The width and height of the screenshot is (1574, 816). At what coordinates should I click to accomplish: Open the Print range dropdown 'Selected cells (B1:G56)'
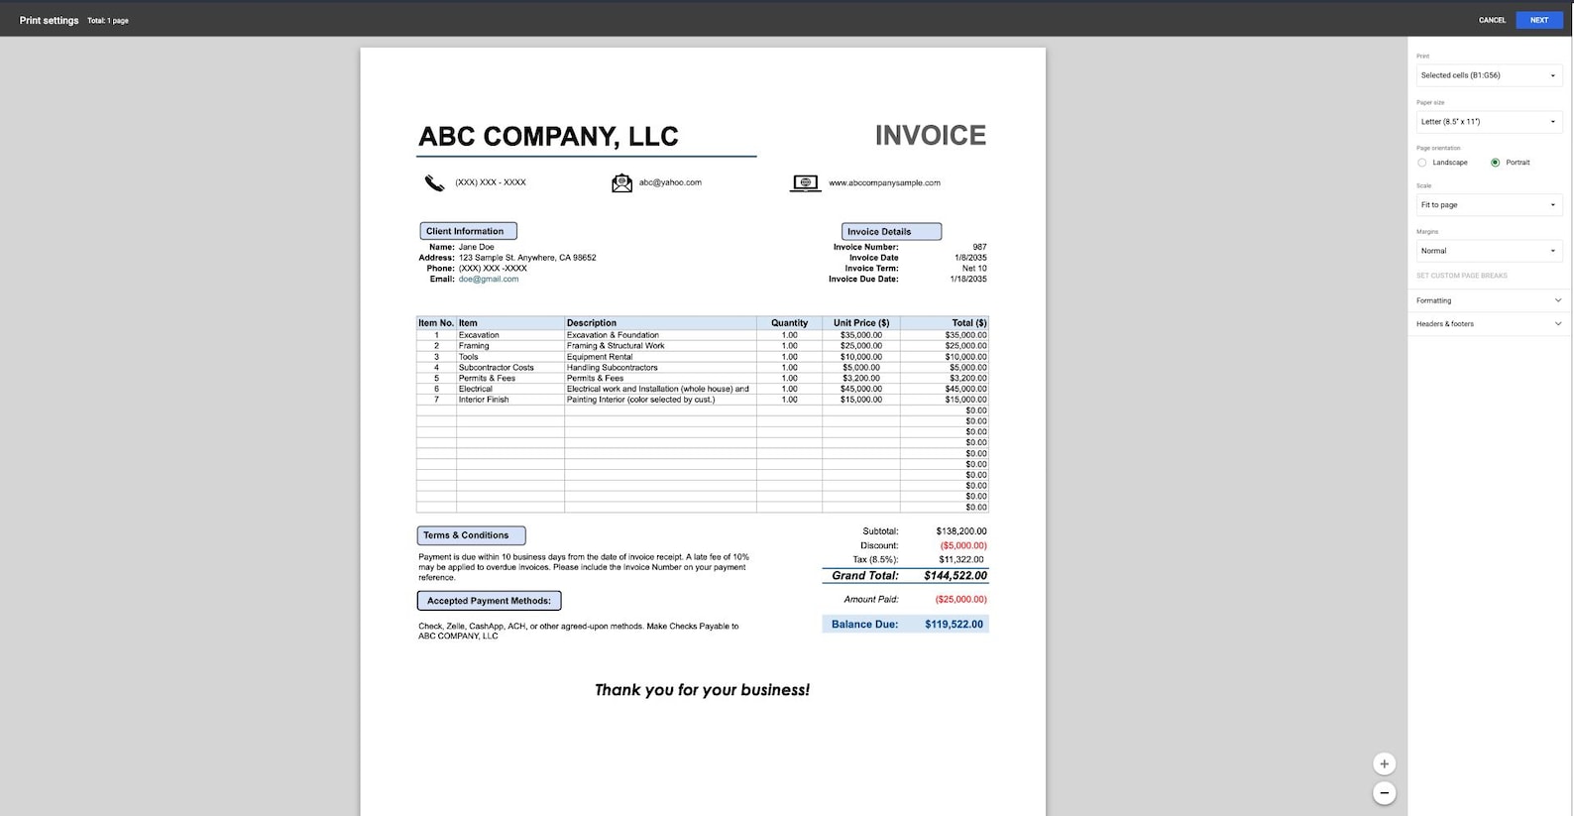(1489, 75)
